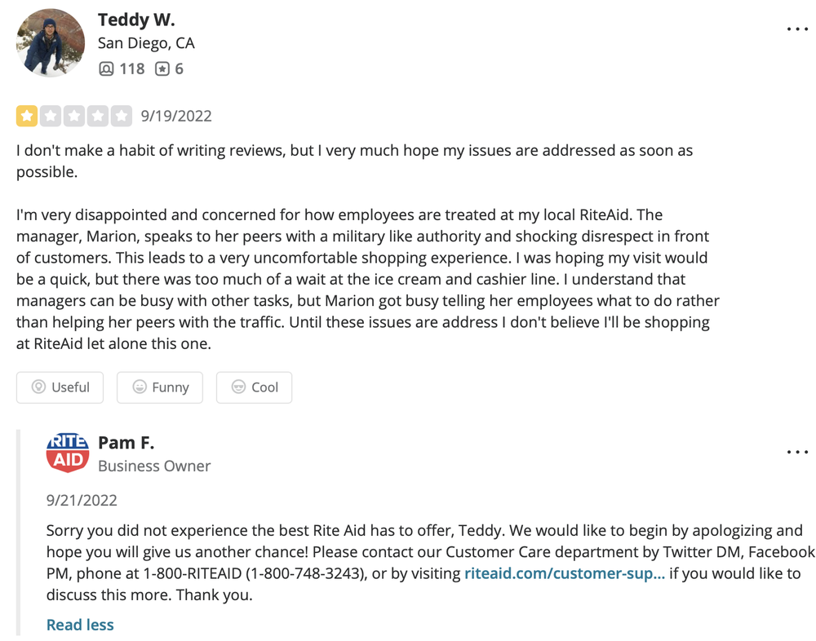Click the 9/19/2022 review date
The height and width of the screenshot is (641, 816).
coord(176,116)
